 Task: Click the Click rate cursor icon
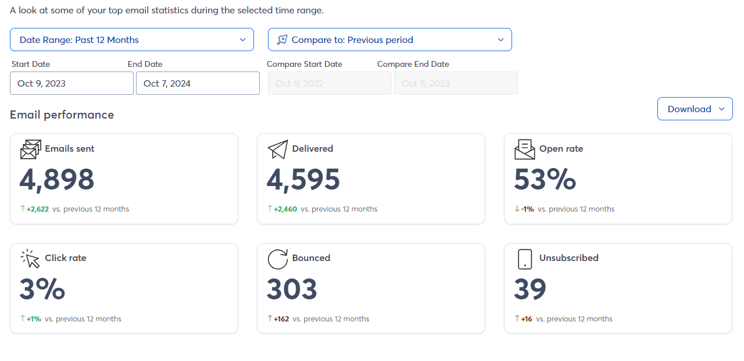pyautogui.click(x=30, y=259)
